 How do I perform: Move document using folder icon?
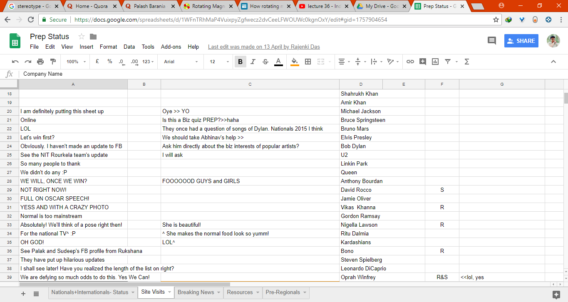tap(93, 37)
